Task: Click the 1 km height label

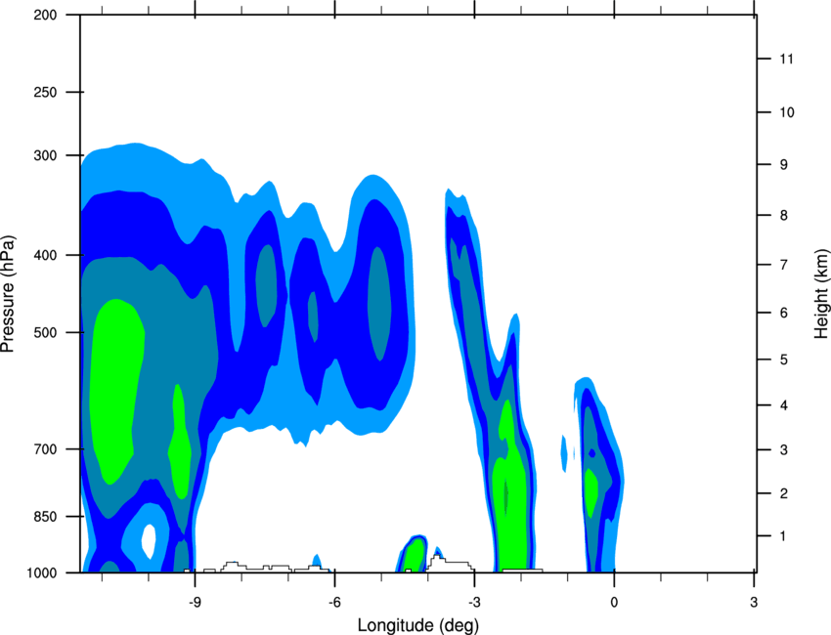Action: pos(783,536)
